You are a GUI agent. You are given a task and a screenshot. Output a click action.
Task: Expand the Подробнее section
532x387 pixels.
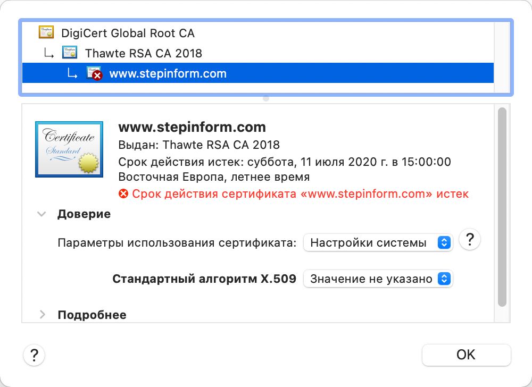(x=42, y=315)
